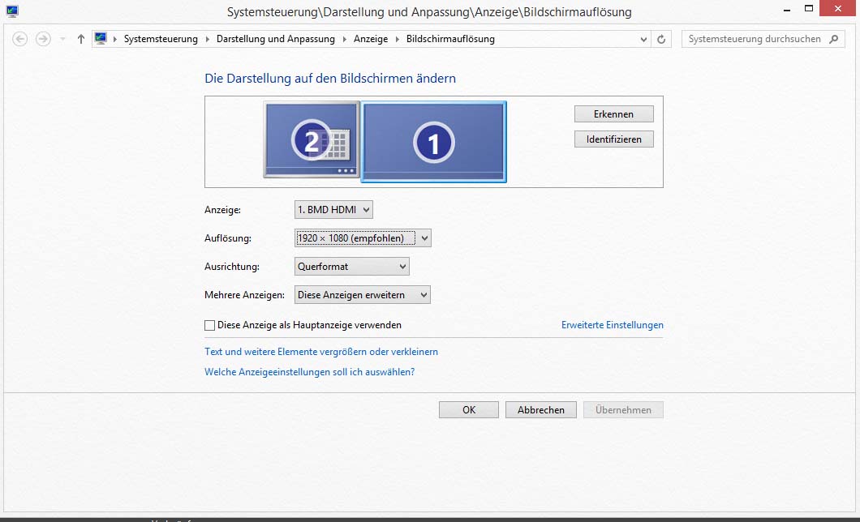Open Mehrere Anzeigen dropdown
Image resolution: width=860 pixels, height=522 pixels.
362,295
